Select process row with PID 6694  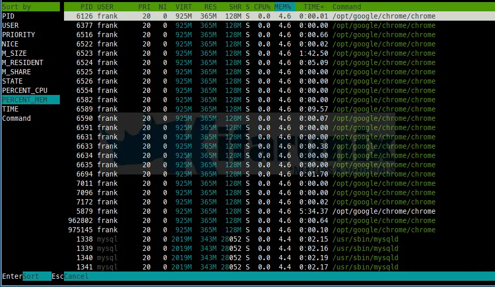pyautogui.click(x=279, y=174)
